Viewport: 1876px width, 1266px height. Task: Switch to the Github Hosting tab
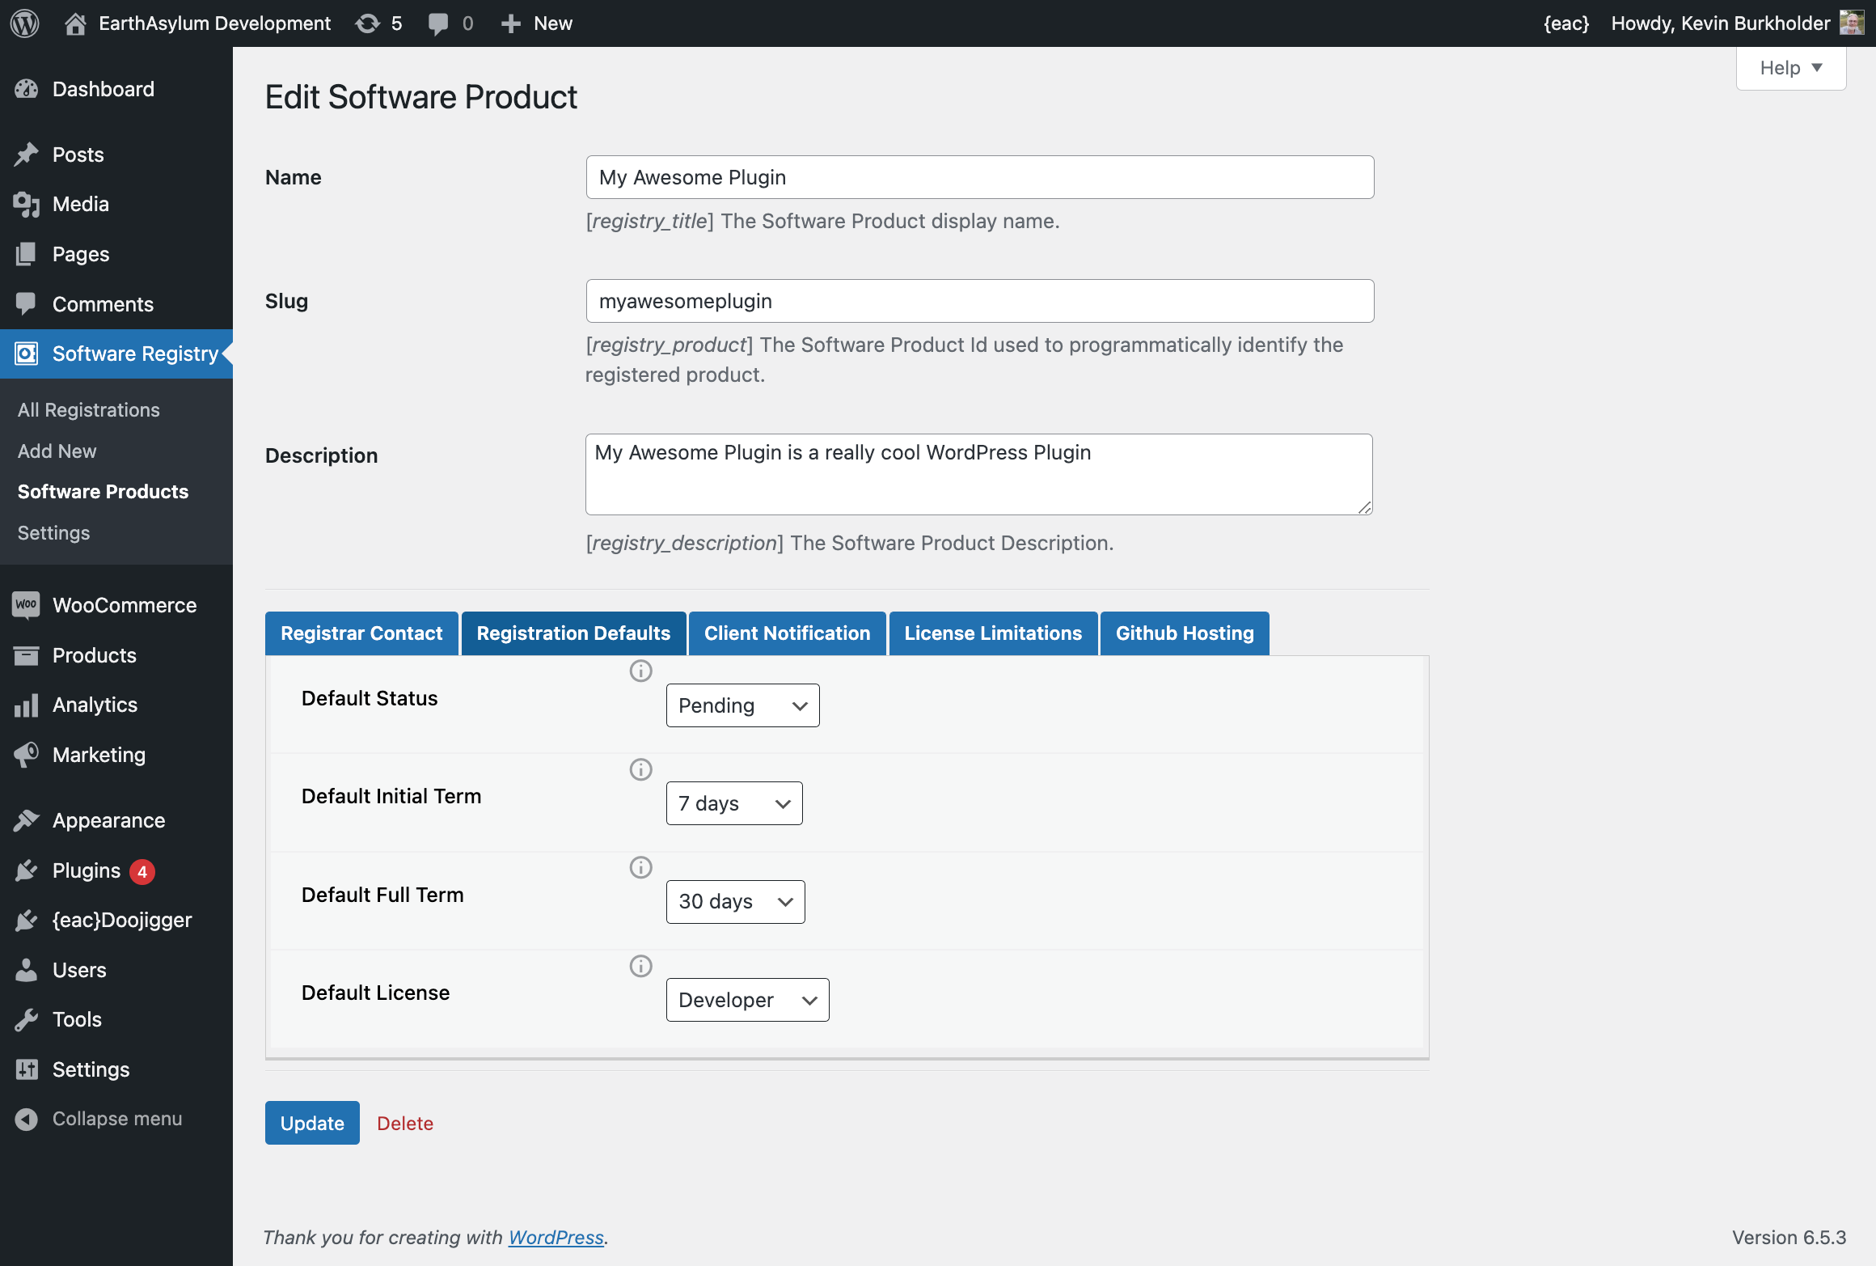pyautogui.click(x=1185, y=633)
